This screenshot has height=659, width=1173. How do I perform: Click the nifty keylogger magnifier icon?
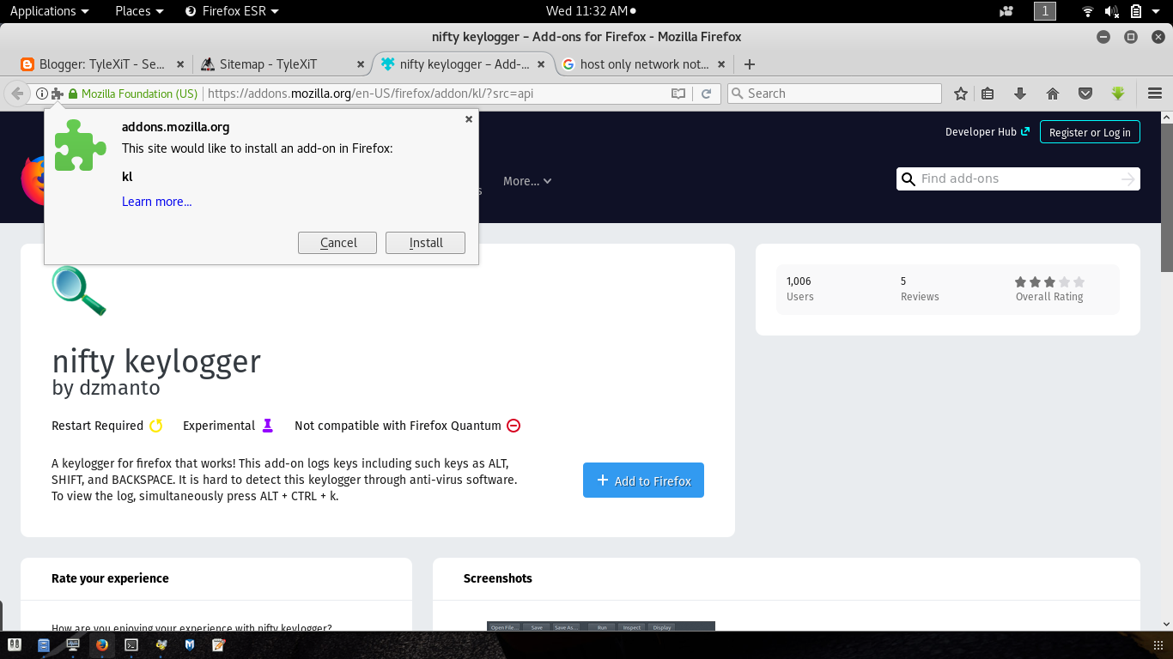click(79, 291)
